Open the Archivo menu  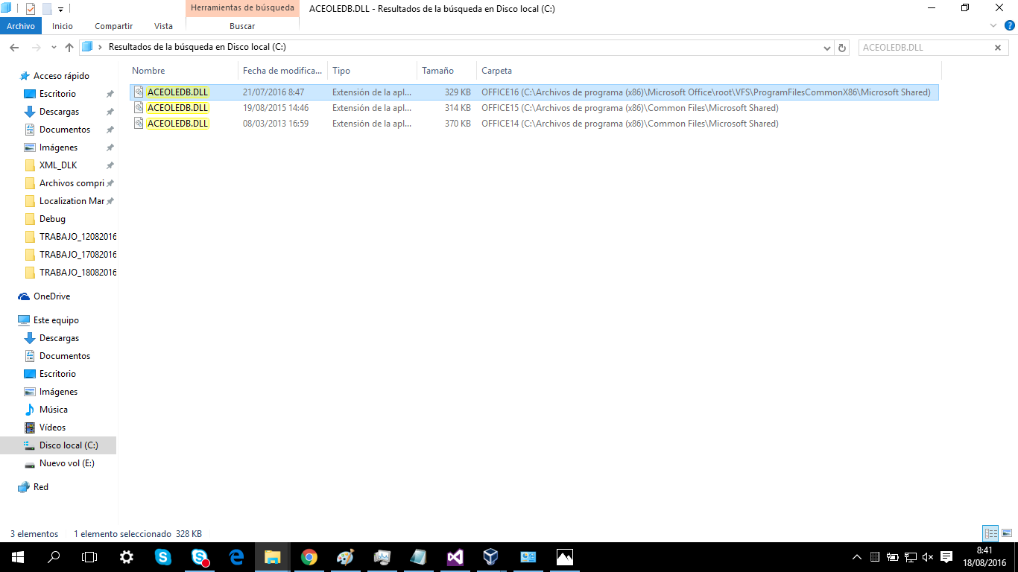(x=21, y=26)
